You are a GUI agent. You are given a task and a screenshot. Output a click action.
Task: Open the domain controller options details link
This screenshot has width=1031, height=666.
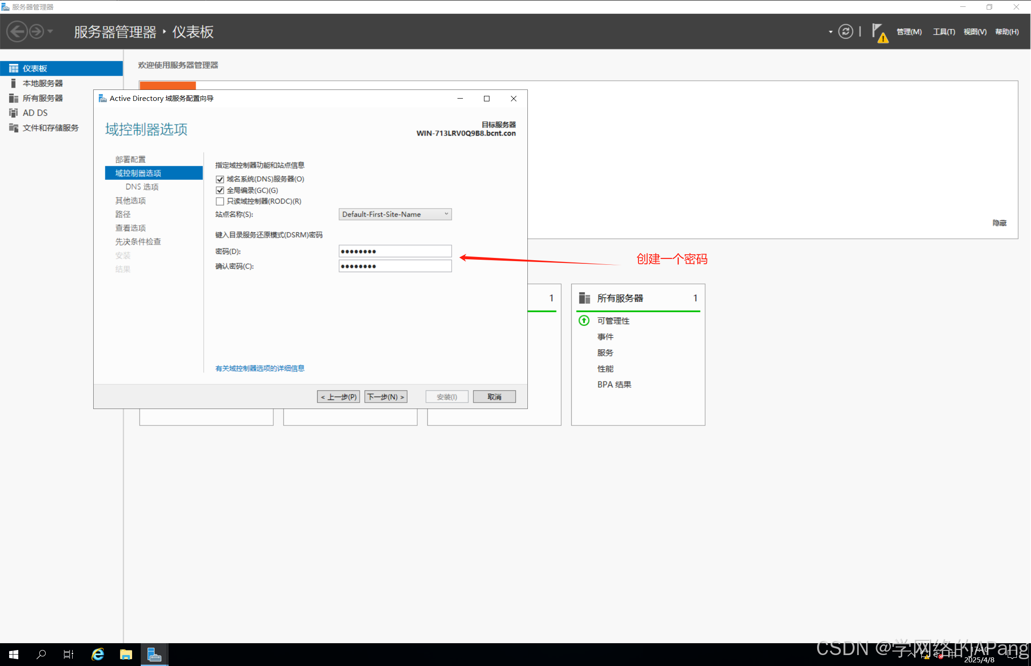point(260,368)
